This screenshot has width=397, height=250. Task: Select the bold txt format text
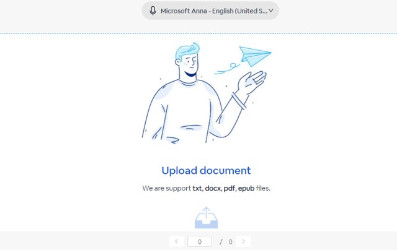coord(197,188)
